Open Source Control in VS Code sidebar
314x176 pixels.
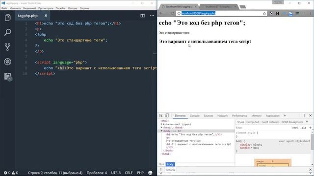[x=7, y=47]
